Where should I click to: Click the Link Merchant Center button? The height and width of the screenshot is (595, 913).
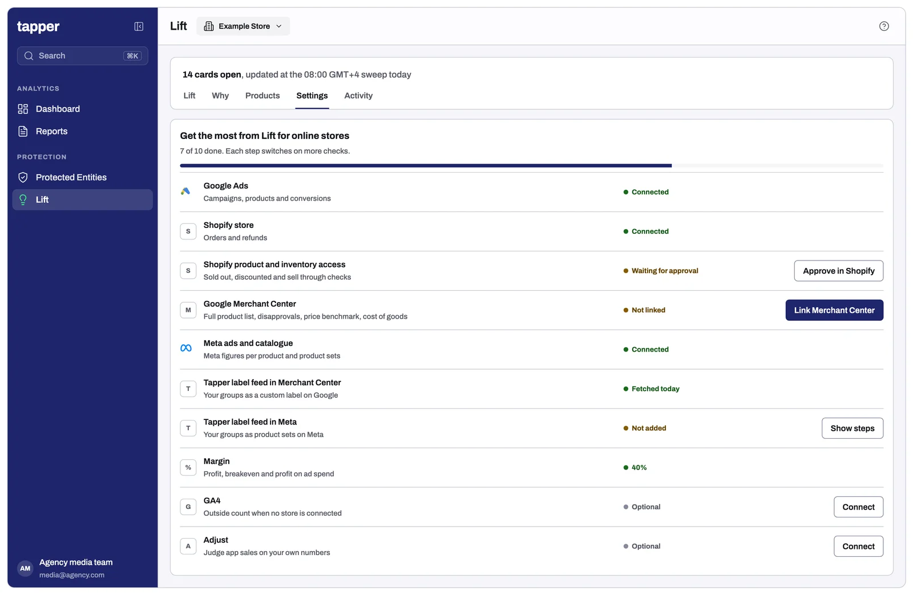click(834, 310)
